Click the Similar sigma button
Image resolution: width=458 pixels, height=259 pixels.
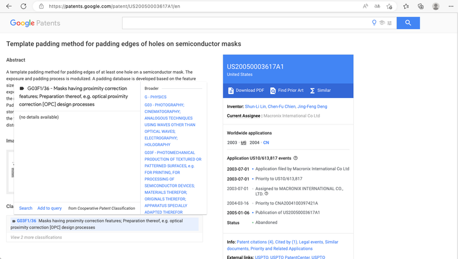click(x=320, y=91)
